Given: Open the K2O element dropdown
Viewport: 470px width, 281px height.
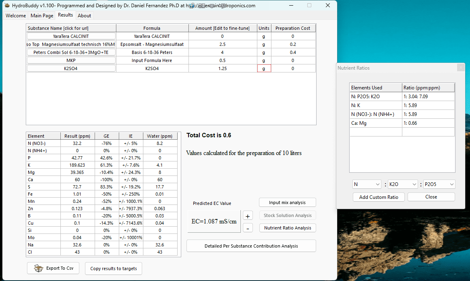Looking at the screenshot, I should (403, 184).
